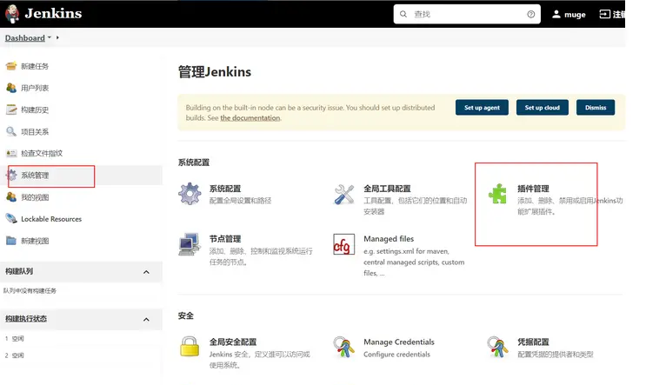Click the 构建队列 panel heading
The width and height of the screenshot is (646, 385).
19,271
